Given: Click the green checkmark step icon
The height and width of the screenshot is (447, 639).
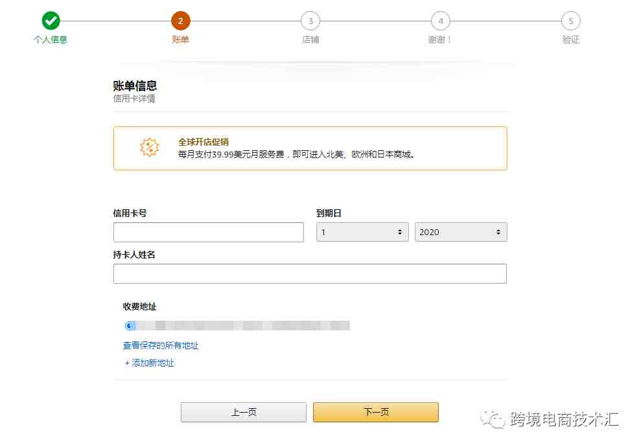Looking at the screenshot, I should tap(51, 20).
